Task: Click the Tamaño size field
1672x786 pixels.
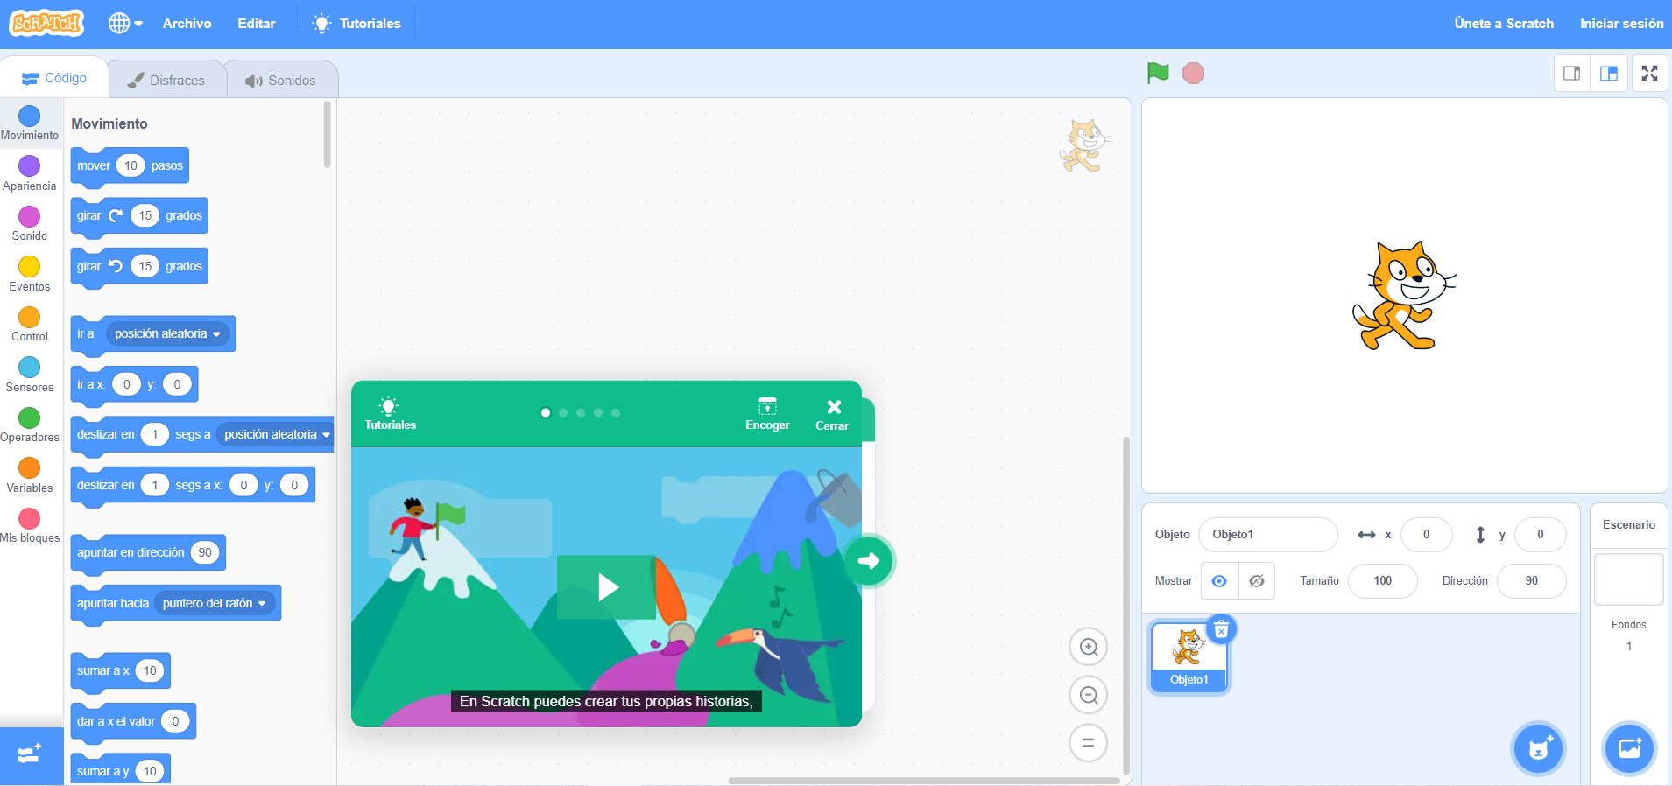Action: click(1382, 581)
